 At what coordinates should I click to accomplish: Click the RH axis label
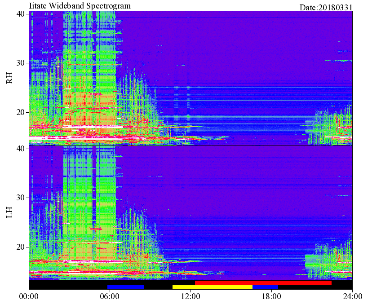(9, 78)
